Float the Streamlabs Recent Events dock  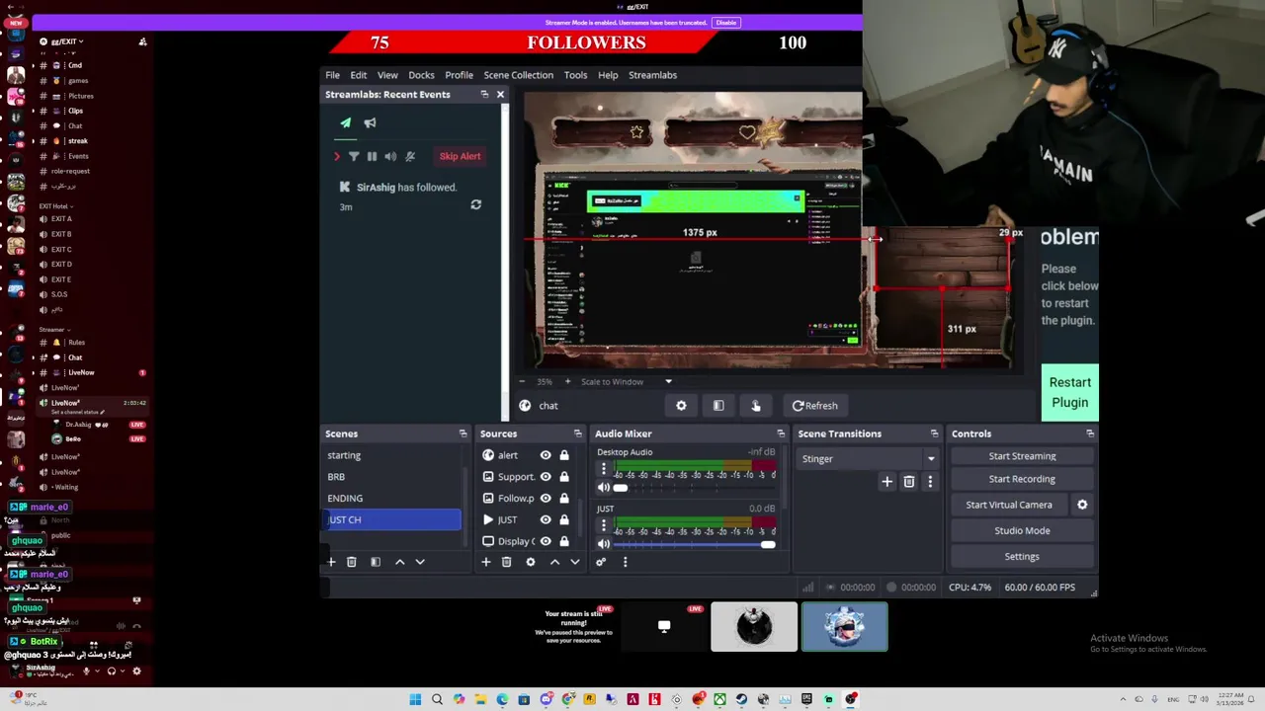click(484, 95)
